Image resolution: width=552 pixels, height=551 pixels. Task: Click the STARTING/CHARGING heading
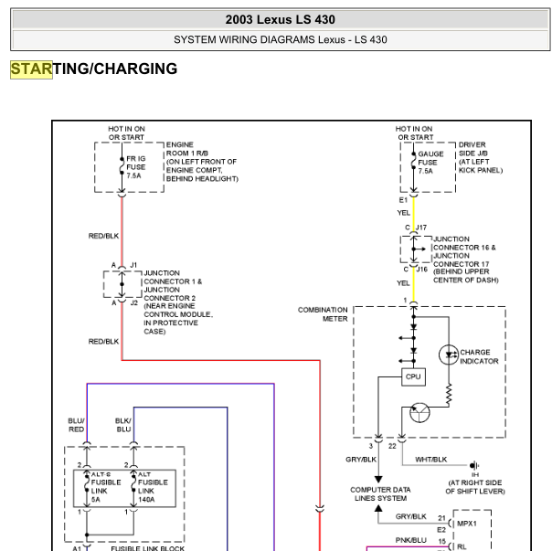point(93,69)
